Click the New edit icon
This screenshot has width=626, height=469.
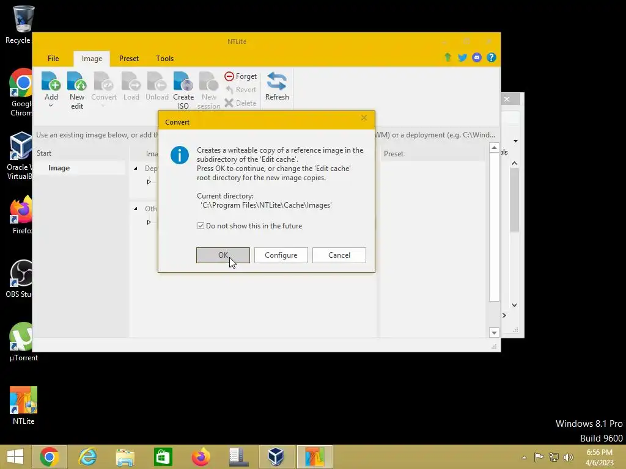[x=76, y=81]
